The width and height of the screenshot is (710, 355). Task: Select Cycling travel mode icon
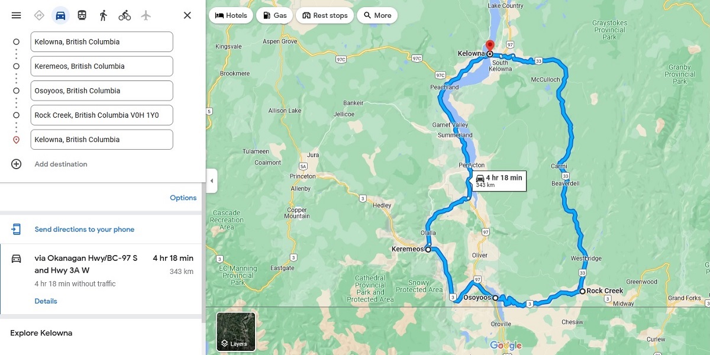click(x=124, y=15)
